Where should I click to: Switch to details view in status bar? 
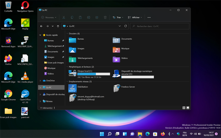click(x=184, y=108)
